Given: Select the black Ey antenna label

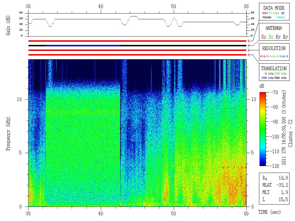Looking at the screenshot, I should (285, 37).
